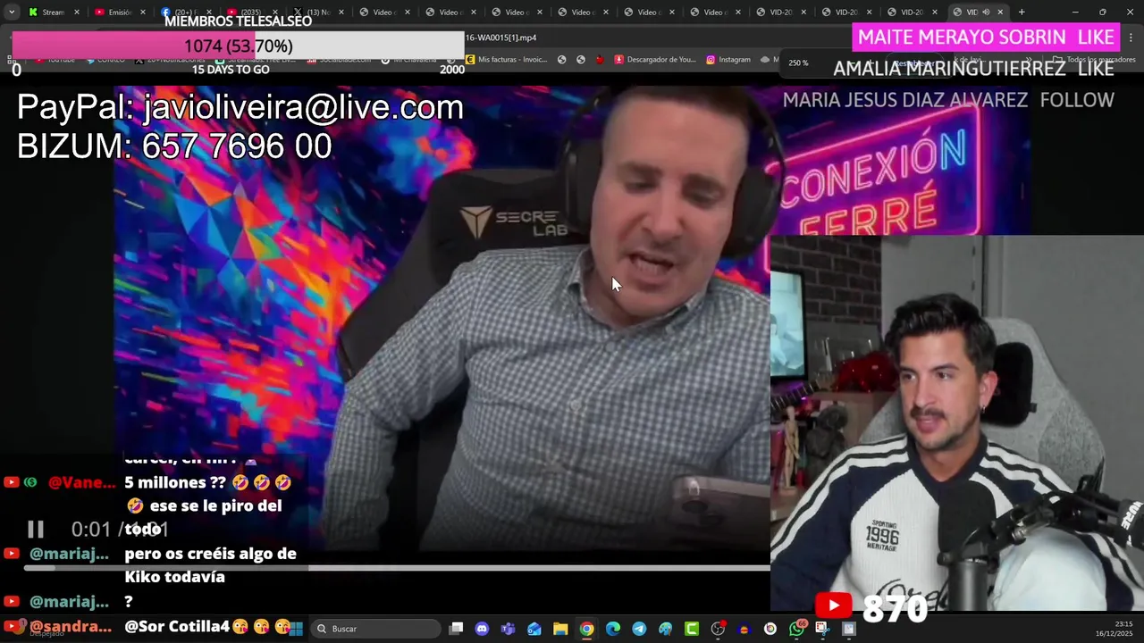
Task: Open Microsoft Edge from the taskbar
Action: coord(613,629)
